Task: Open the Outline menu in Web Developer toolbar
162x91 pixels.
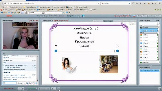Action: coord(62,10)
